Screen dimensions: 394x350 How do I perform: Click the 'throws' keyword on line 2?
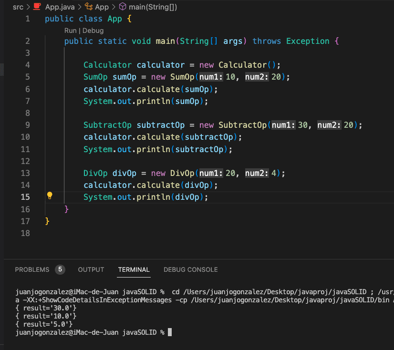tap(267, 41)
